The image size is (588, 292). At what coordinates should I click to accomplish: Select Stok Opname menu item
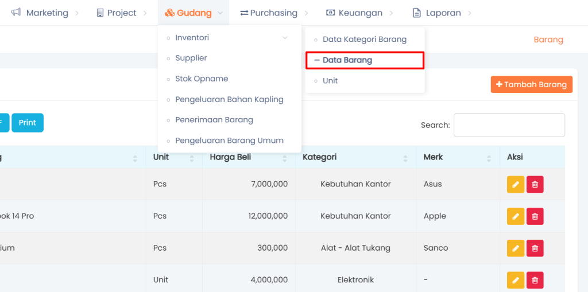(x=202, y=79)
